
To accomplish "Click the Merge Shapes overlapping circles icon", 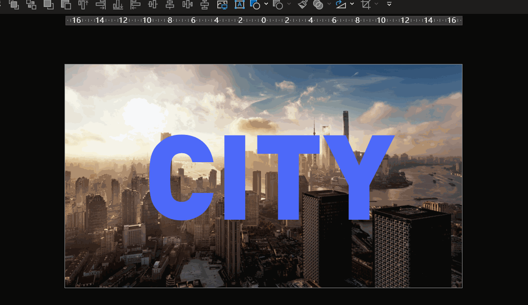I will (318, 4).
